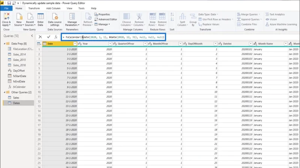Open DateInt column filter dropdown

[250, 44]
